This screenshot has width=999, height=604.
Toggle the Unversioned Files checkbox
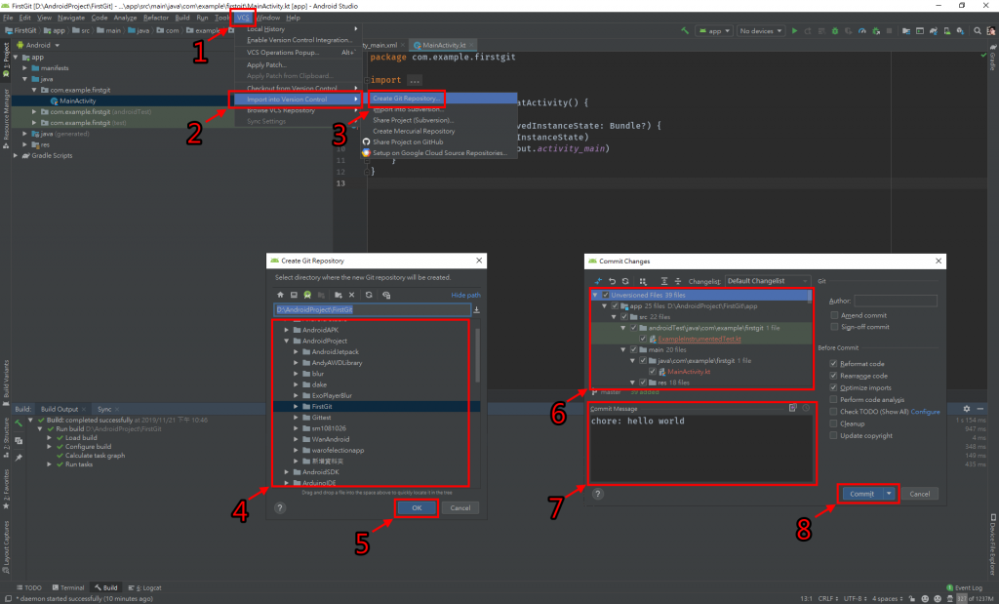(x=605, y=295)
